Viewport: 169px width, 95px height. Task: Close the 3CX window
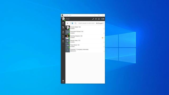(x=103, y=15)
